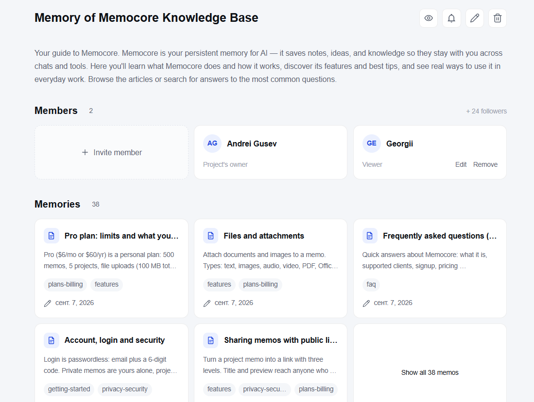Remove Georgii from the project
The height and width of the screenshot is (402, 534).
(x=485, y=164)
